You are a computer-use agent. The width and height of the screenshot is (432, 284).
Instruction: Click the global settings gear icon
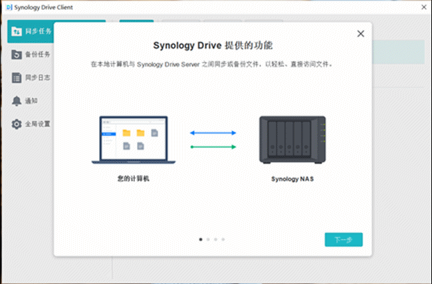tap(17, 124)
